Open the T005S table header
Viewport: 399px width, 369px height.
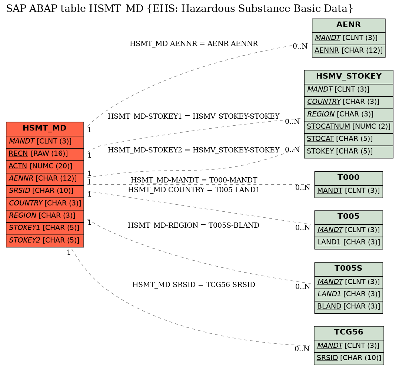click(349, 269)
